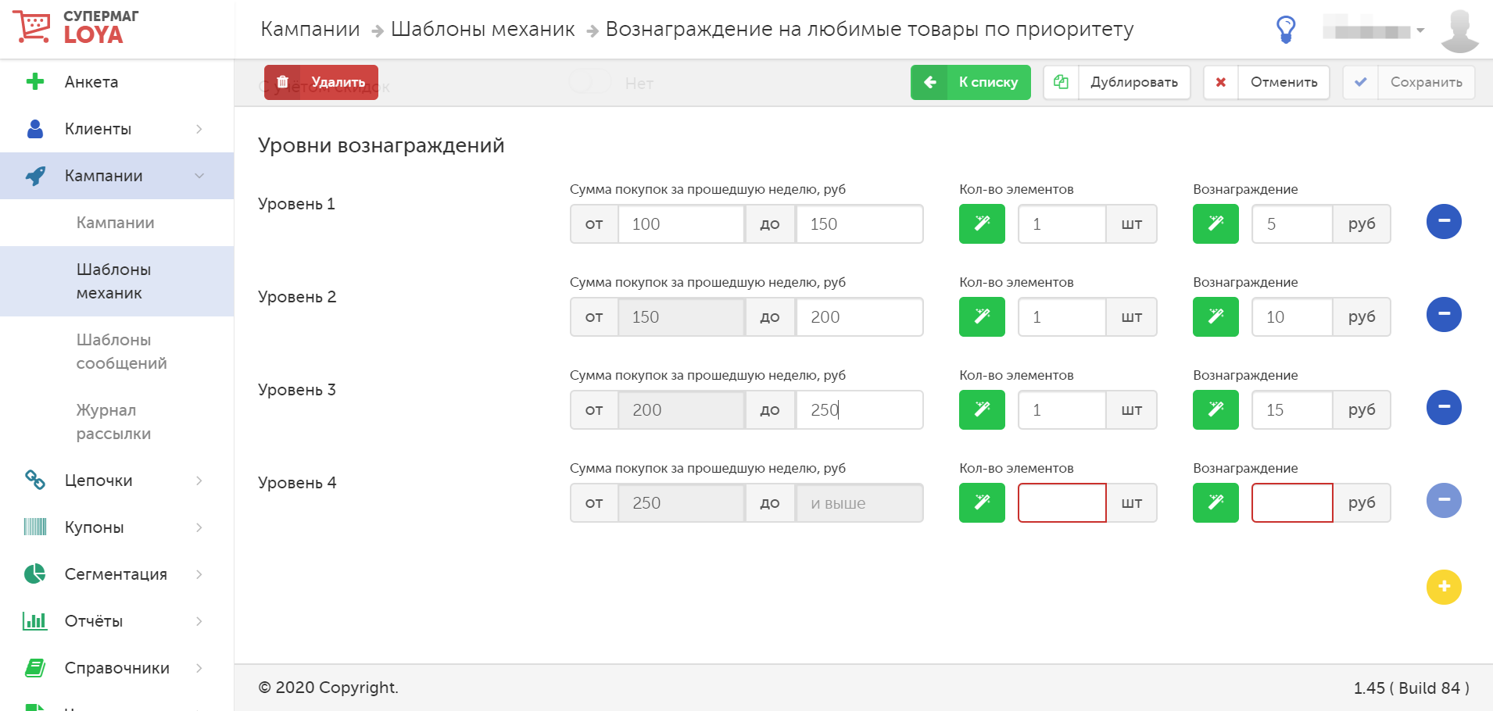Viewport: 1493px width, 711px height.
Task: Focus Уровень 1 reward field with 5
Action: click(x=1292, y=224)
